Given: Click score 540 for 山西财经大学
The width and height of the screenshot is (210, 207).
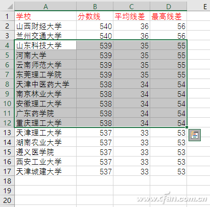Looking at the screenshot, I should [x=95, y=26].
